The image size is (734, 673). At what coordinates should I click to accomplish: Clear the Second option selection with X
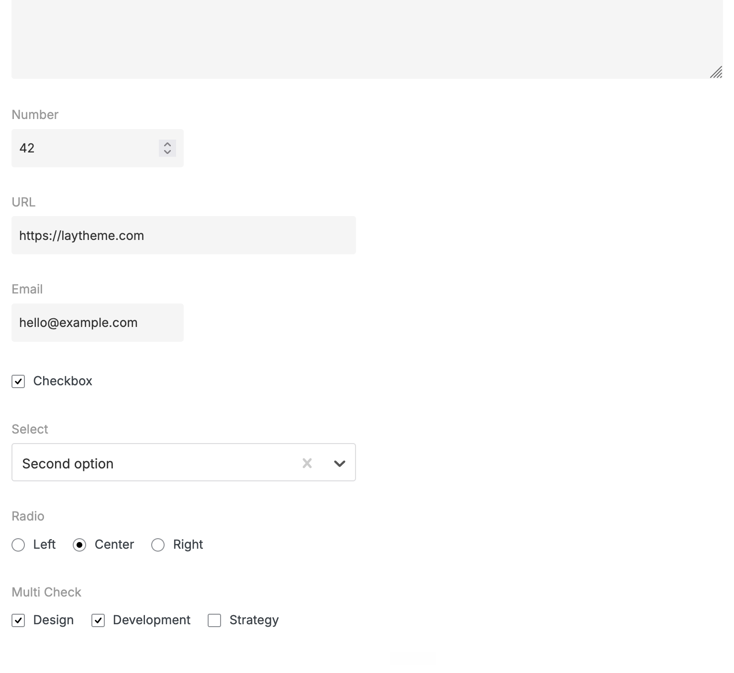coord(307,463)
